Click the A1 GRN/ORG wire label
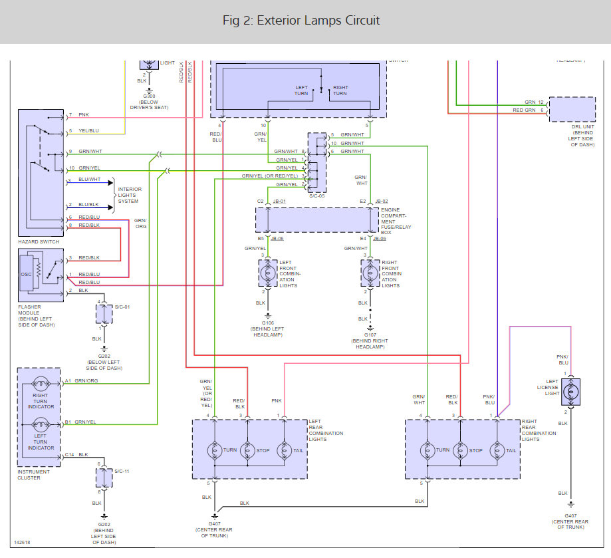611x558 pixels. pos(81,380)
